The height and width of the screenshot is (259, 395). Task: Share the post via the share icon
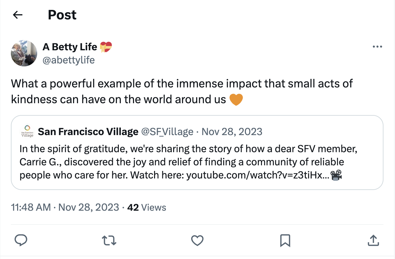pos(373,240)
